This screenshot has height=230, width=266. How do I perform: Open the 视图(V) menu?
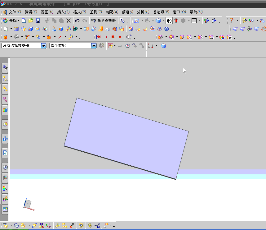[x=47, y=12]
